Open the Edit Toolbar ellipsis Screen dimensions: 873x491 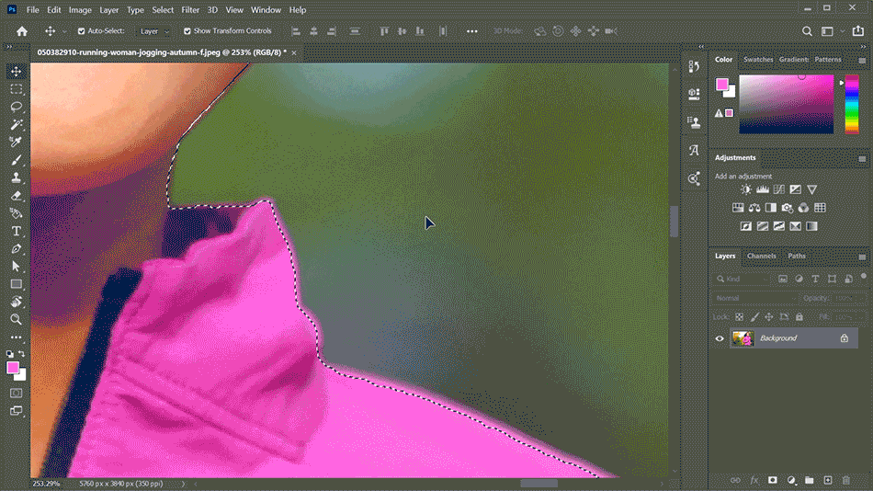[x=17, y=337]
